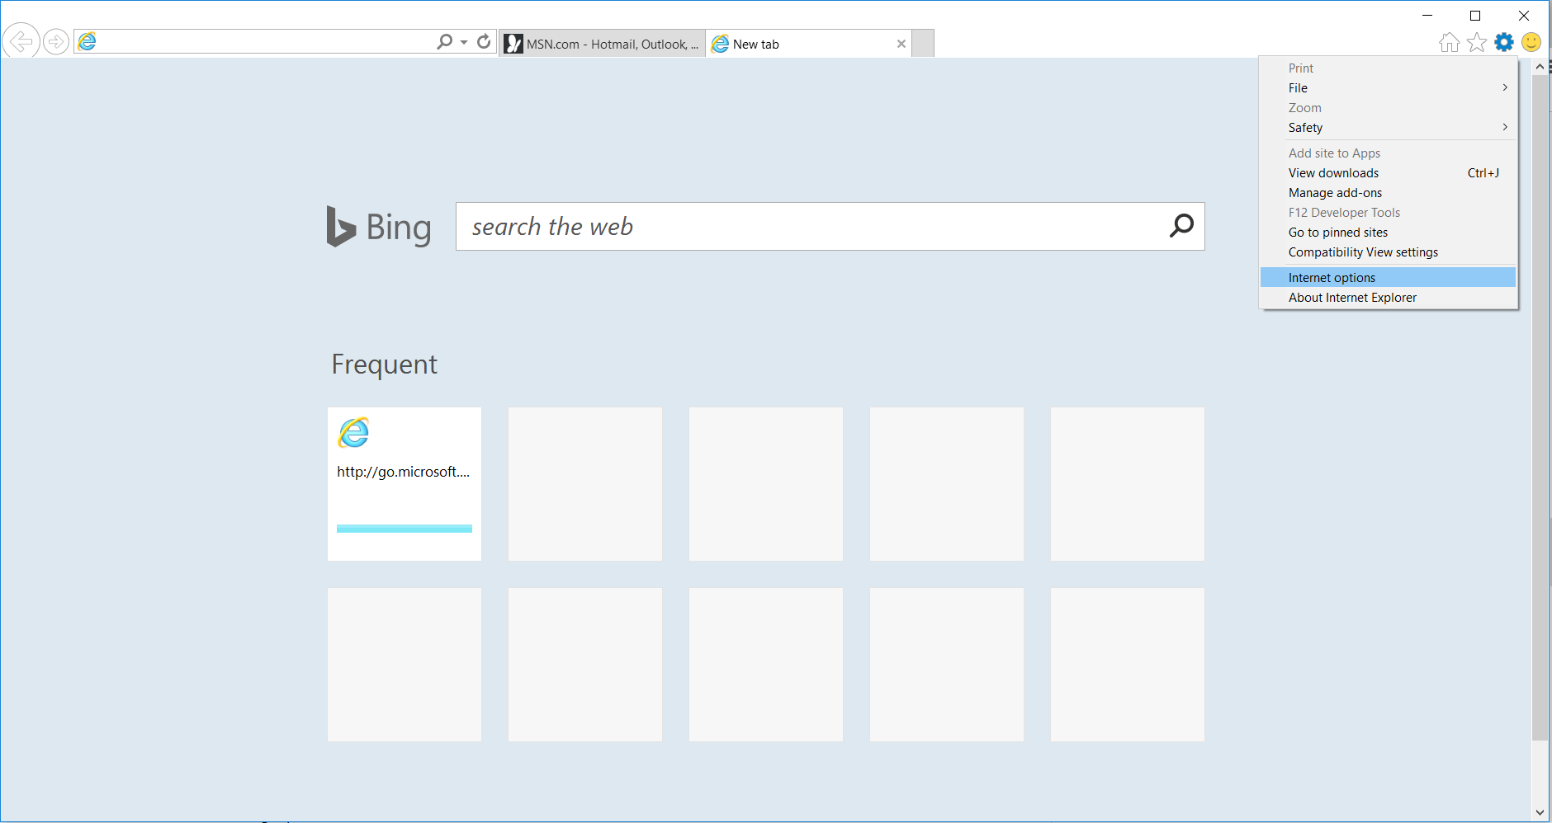Click the Forward navigation arrow button
The width and height of the screenshot is (1552, 823).
tap(56, 41)
